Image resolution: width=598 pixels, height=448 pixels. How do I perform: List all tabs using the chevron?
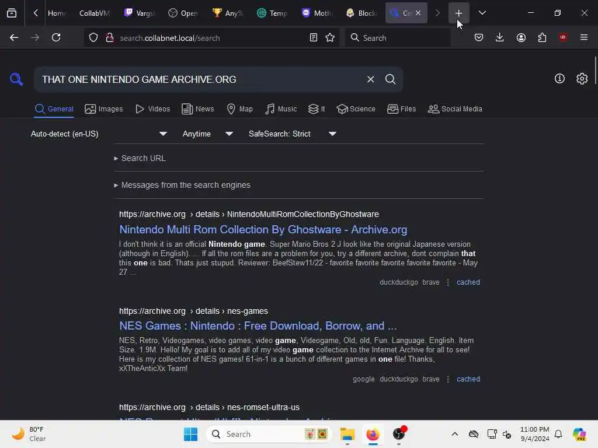482,13
